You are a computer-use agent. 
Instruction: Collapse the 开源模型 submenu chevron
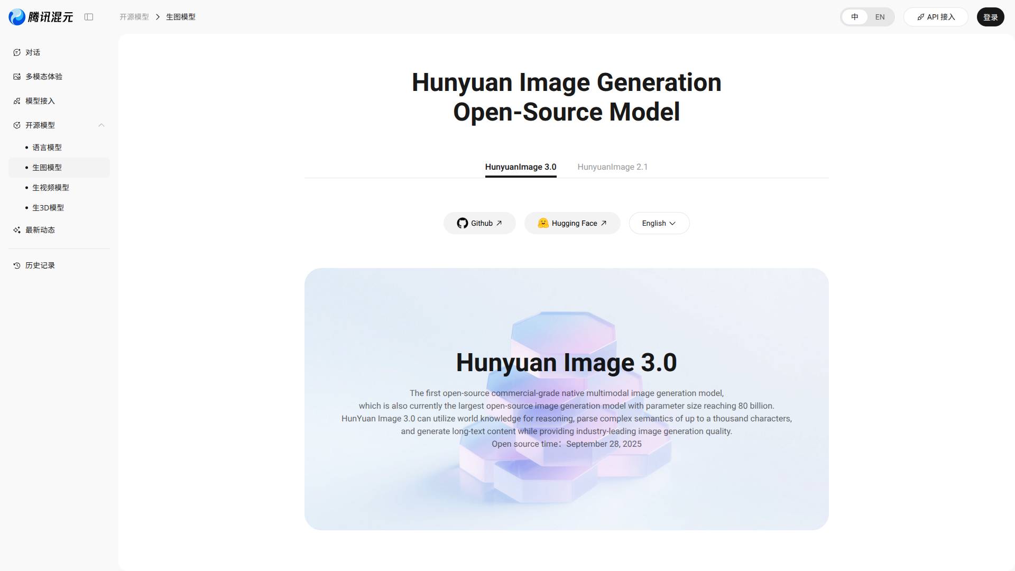point(101,125)
